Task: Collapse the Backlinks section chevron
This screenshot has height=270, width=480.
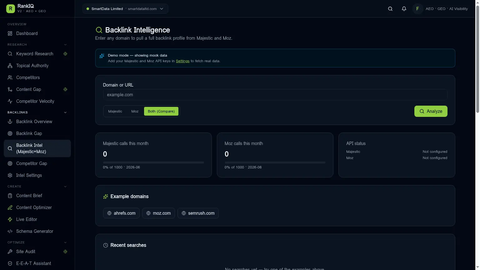Action: click(x=65, y=112)
